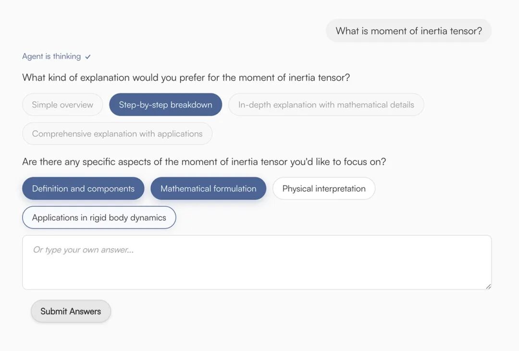Viewport: 519px width, 351px height.
Task: Click the checkmark beside Agent is thinking
Action: tap(88, 57)
